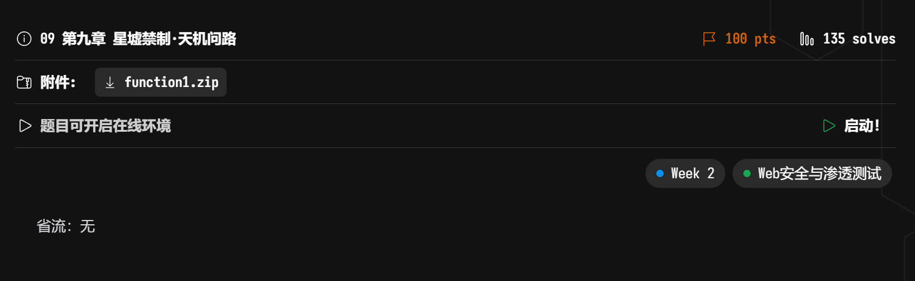The height and width of the screenshot is (281, 915).
Task: Click the green play triangle icon
Action: click(829, 126)
